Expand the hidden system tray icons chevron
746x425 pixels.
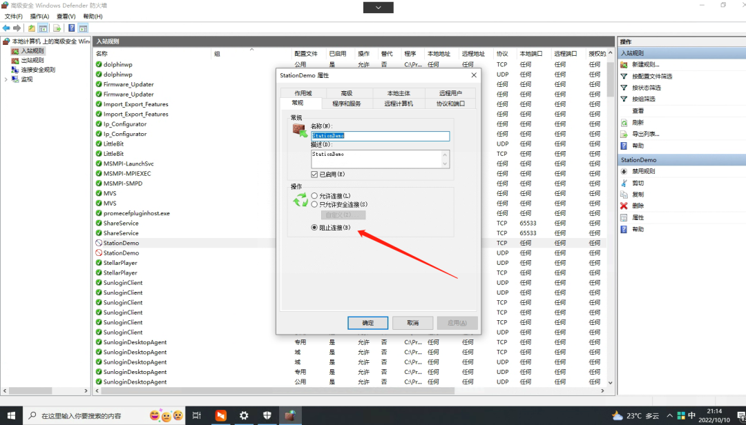click(669, 416)
